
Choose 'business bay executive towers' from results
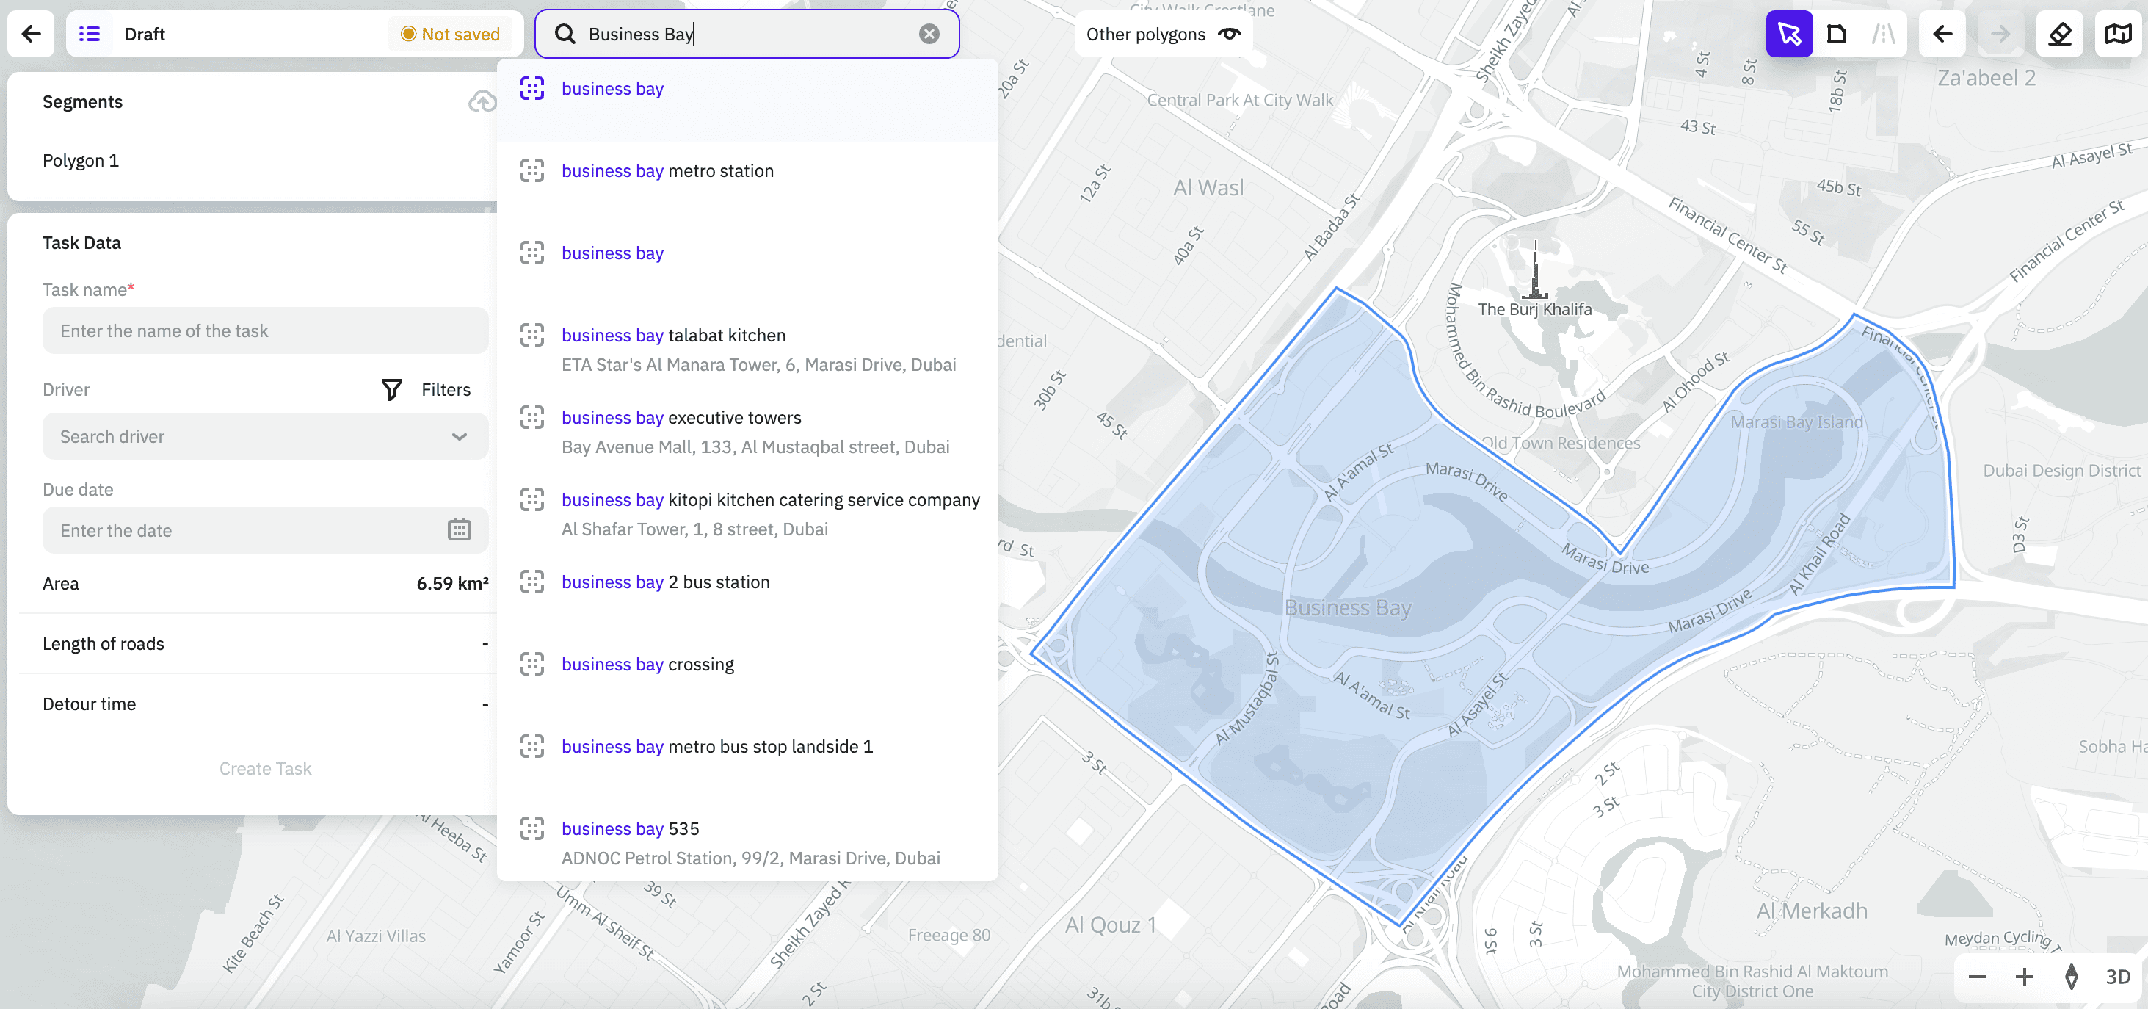tap(681, 418)
